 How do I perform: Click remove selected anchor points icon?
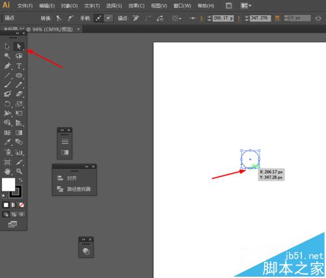pos(136,18)
